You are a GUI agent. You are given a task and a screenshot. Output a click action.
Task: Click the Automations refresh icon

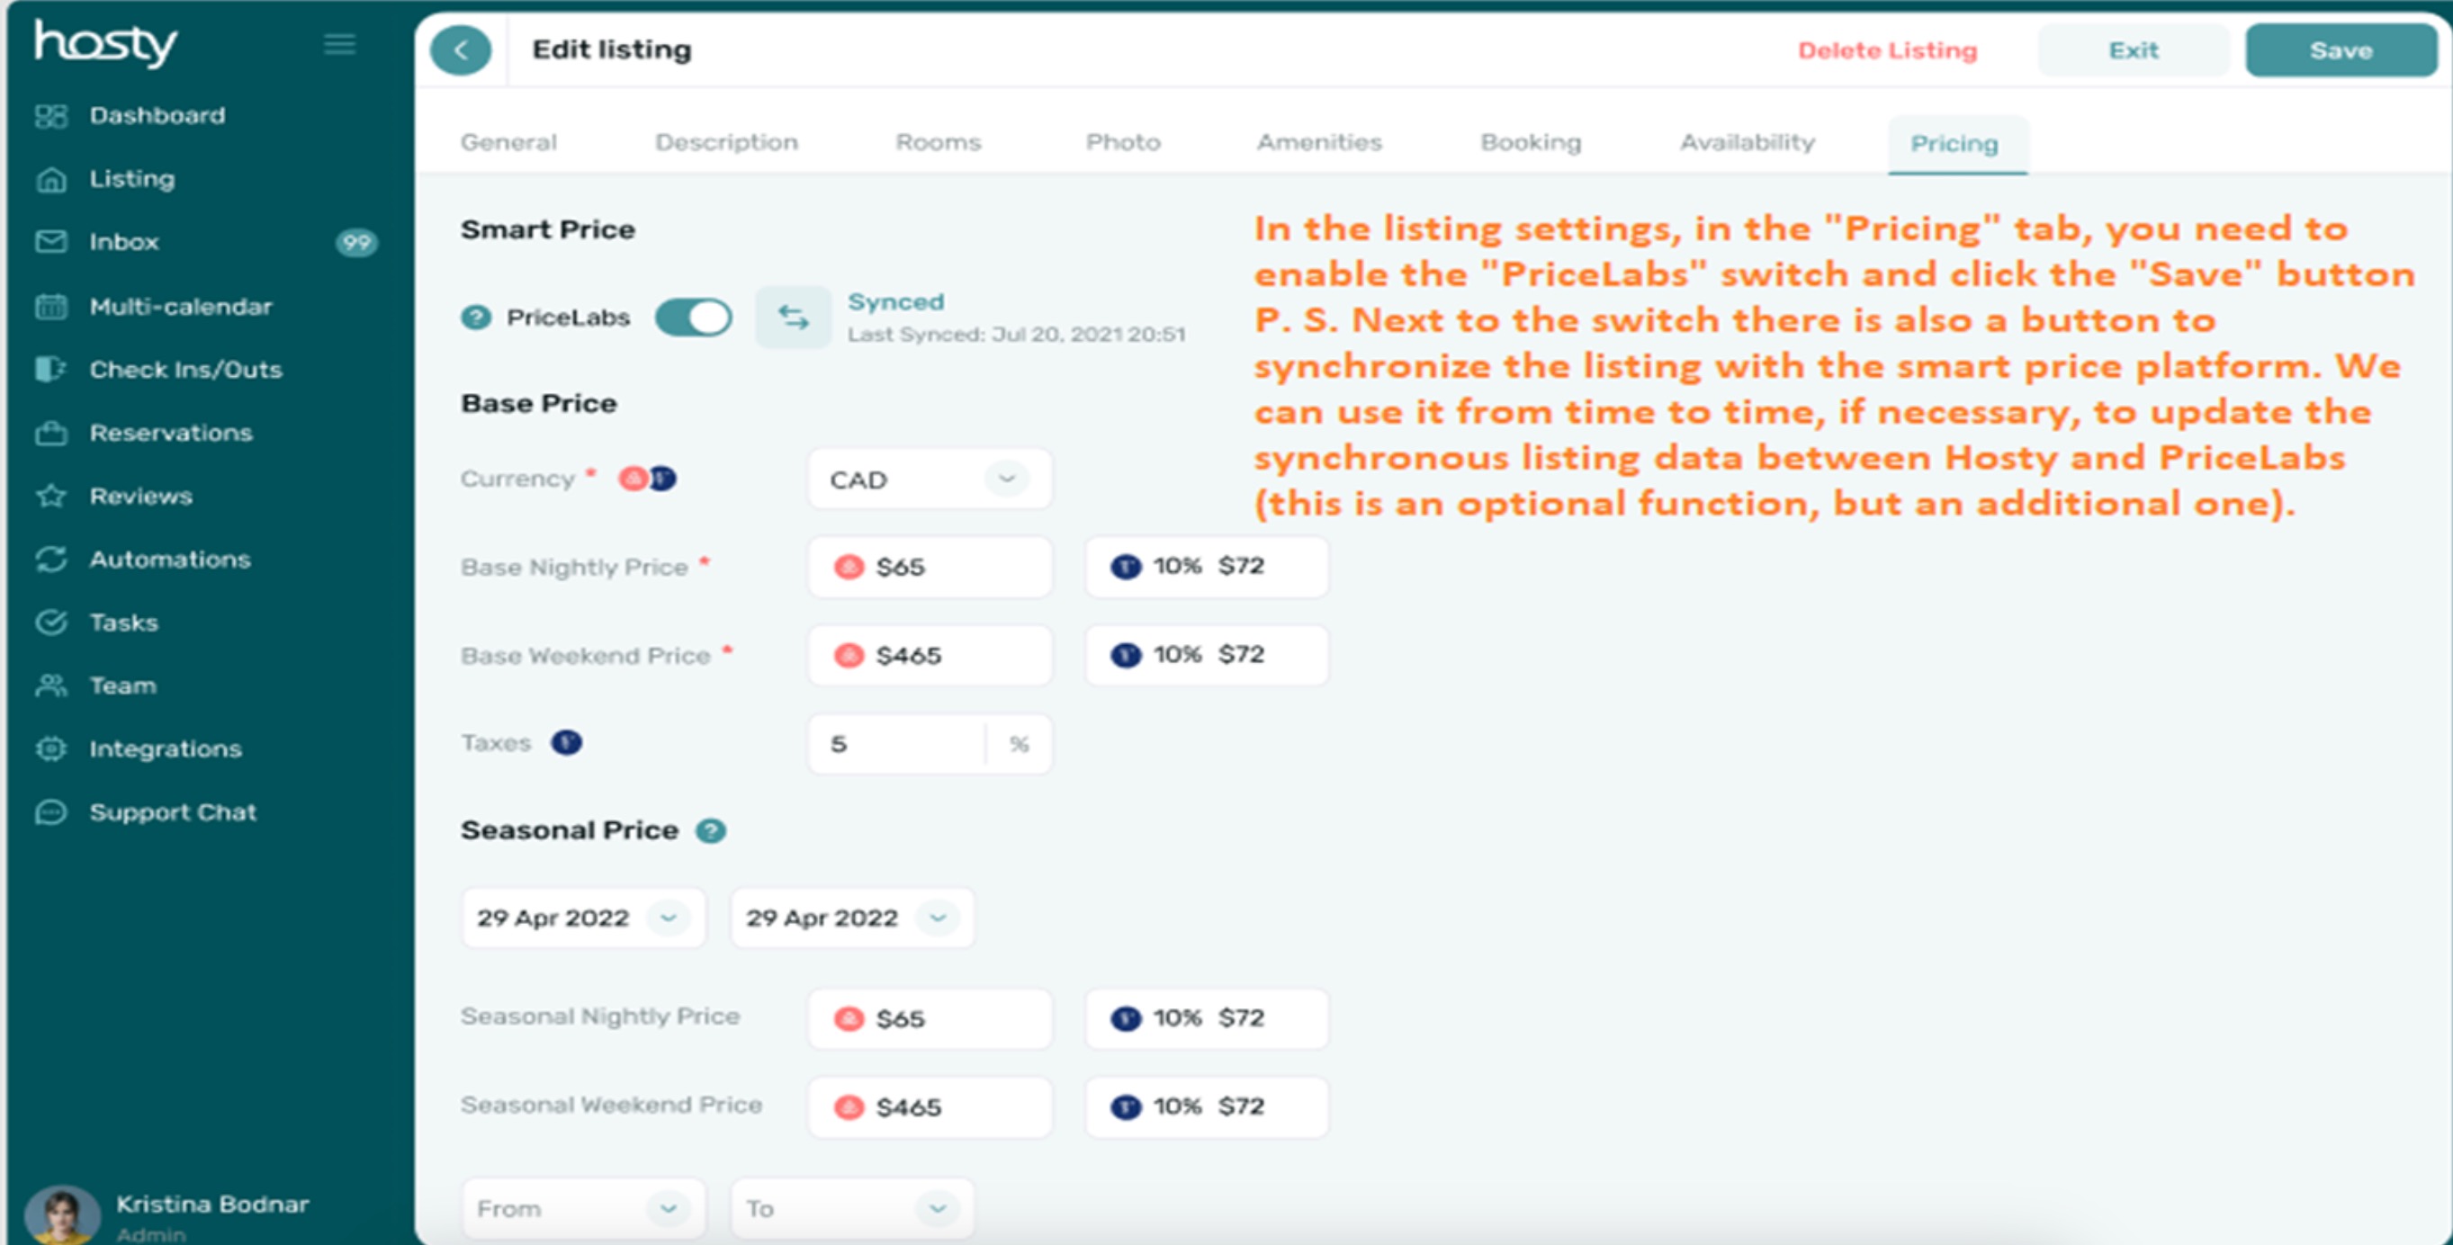pos(51,560)
